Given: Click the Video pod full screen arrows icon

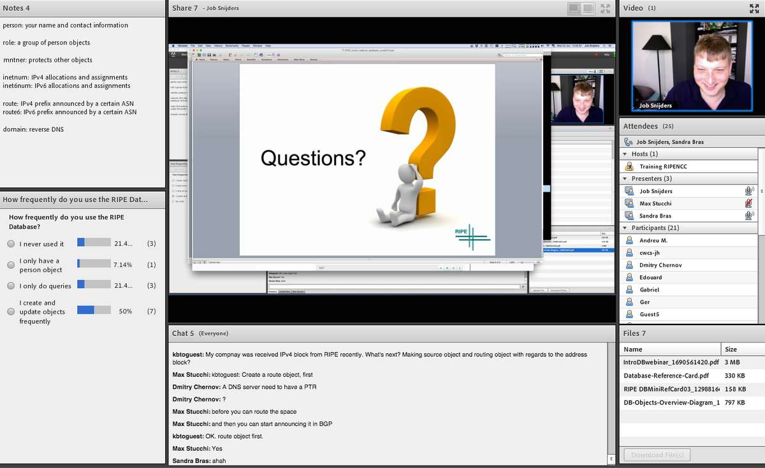Looking at the screenshot, I should click(x=754, y=8).
